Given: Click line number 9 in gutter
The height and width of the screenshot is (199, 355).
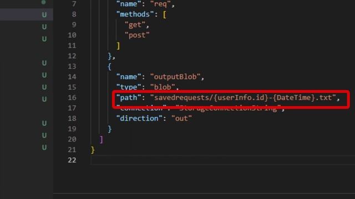Looking at the screenshot, I should point(74,24).
